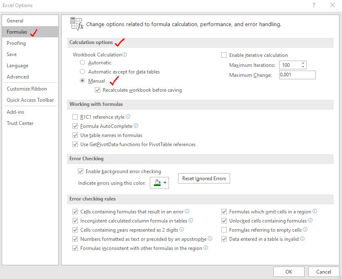Uncheck Numbers formatted as text rule

[75, 239]
